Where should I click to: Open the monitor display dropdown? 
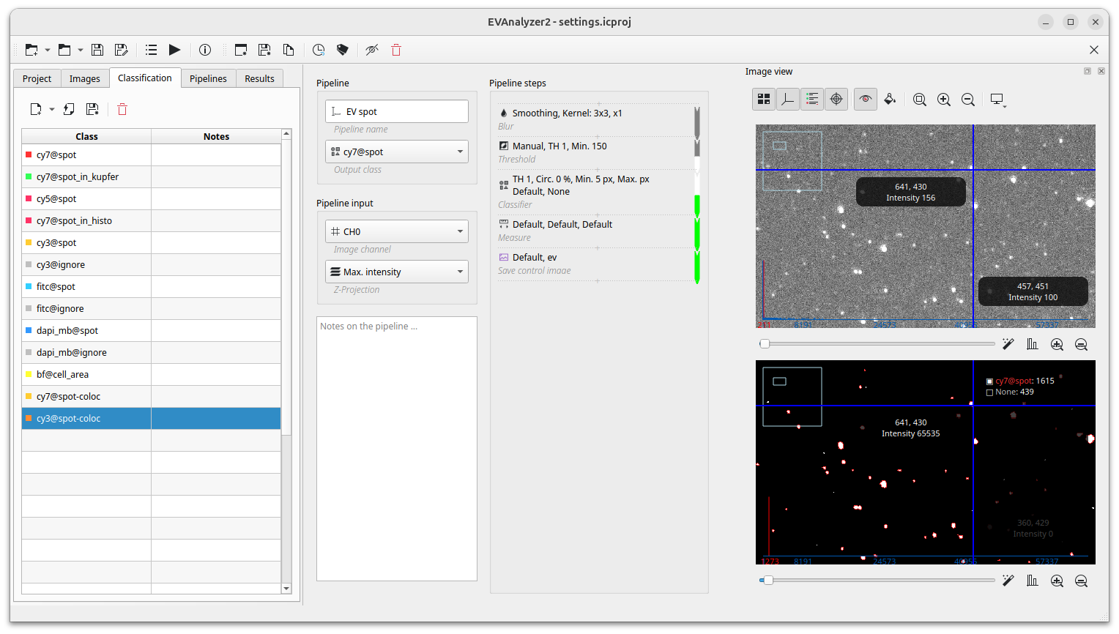998,100
